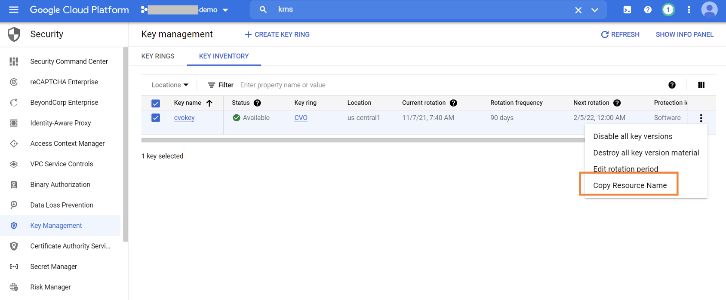The height and width of the screenshot is (300, 726).
Task: Expand search options chevron
Action: click(595, 10)
